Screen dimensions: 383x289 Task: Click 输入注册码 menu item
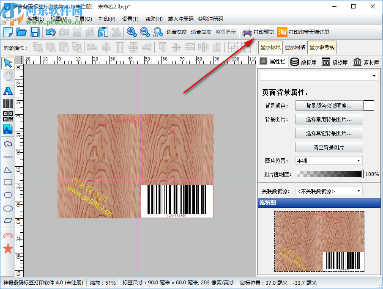point(181,19)
